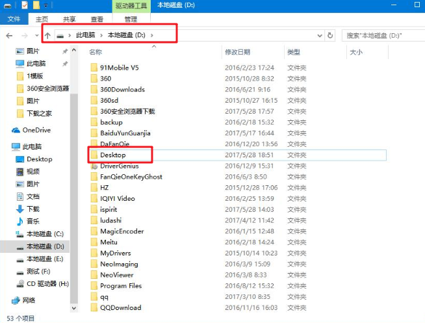
Task: Click 本地磁盘 (D:) breadcrumb in address bar
Action: pos(126,35)
